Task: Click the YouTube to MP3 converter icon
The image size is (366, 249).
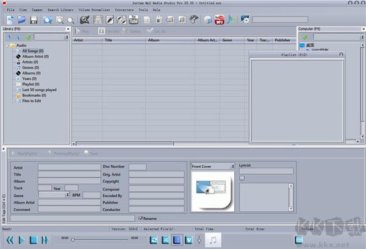Action: 221,20
